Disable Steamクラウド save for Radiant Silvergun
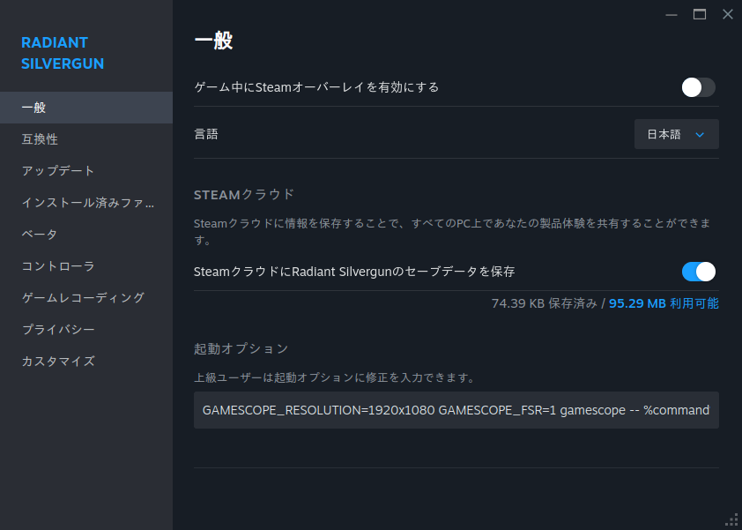742x530 pixels. coord(698,272)
